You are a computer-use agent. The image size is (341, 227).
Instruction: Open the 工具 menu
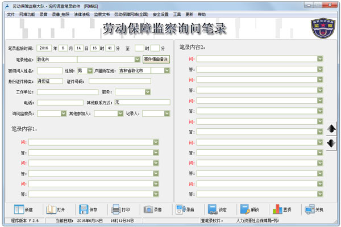point(177,14)
